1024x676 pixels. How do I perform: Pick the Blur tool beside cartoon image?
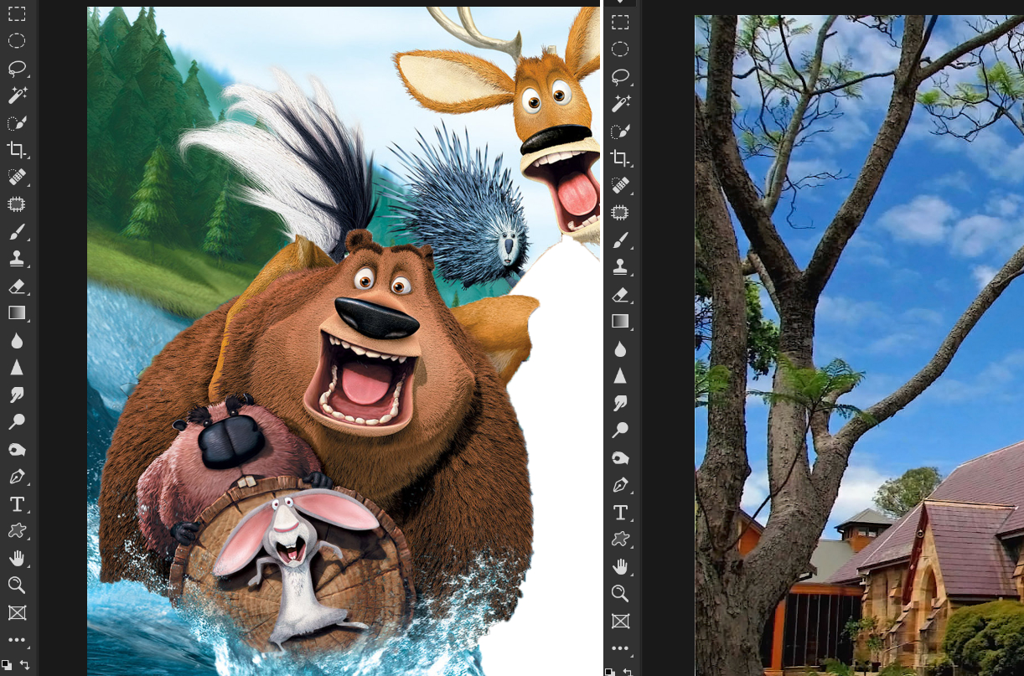17,341
